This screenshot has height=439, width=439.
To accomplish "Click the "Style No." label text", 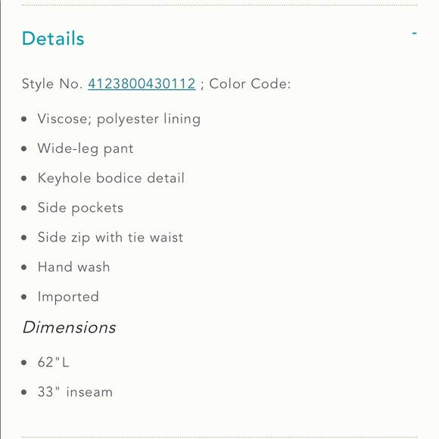I will coord(52,84).
